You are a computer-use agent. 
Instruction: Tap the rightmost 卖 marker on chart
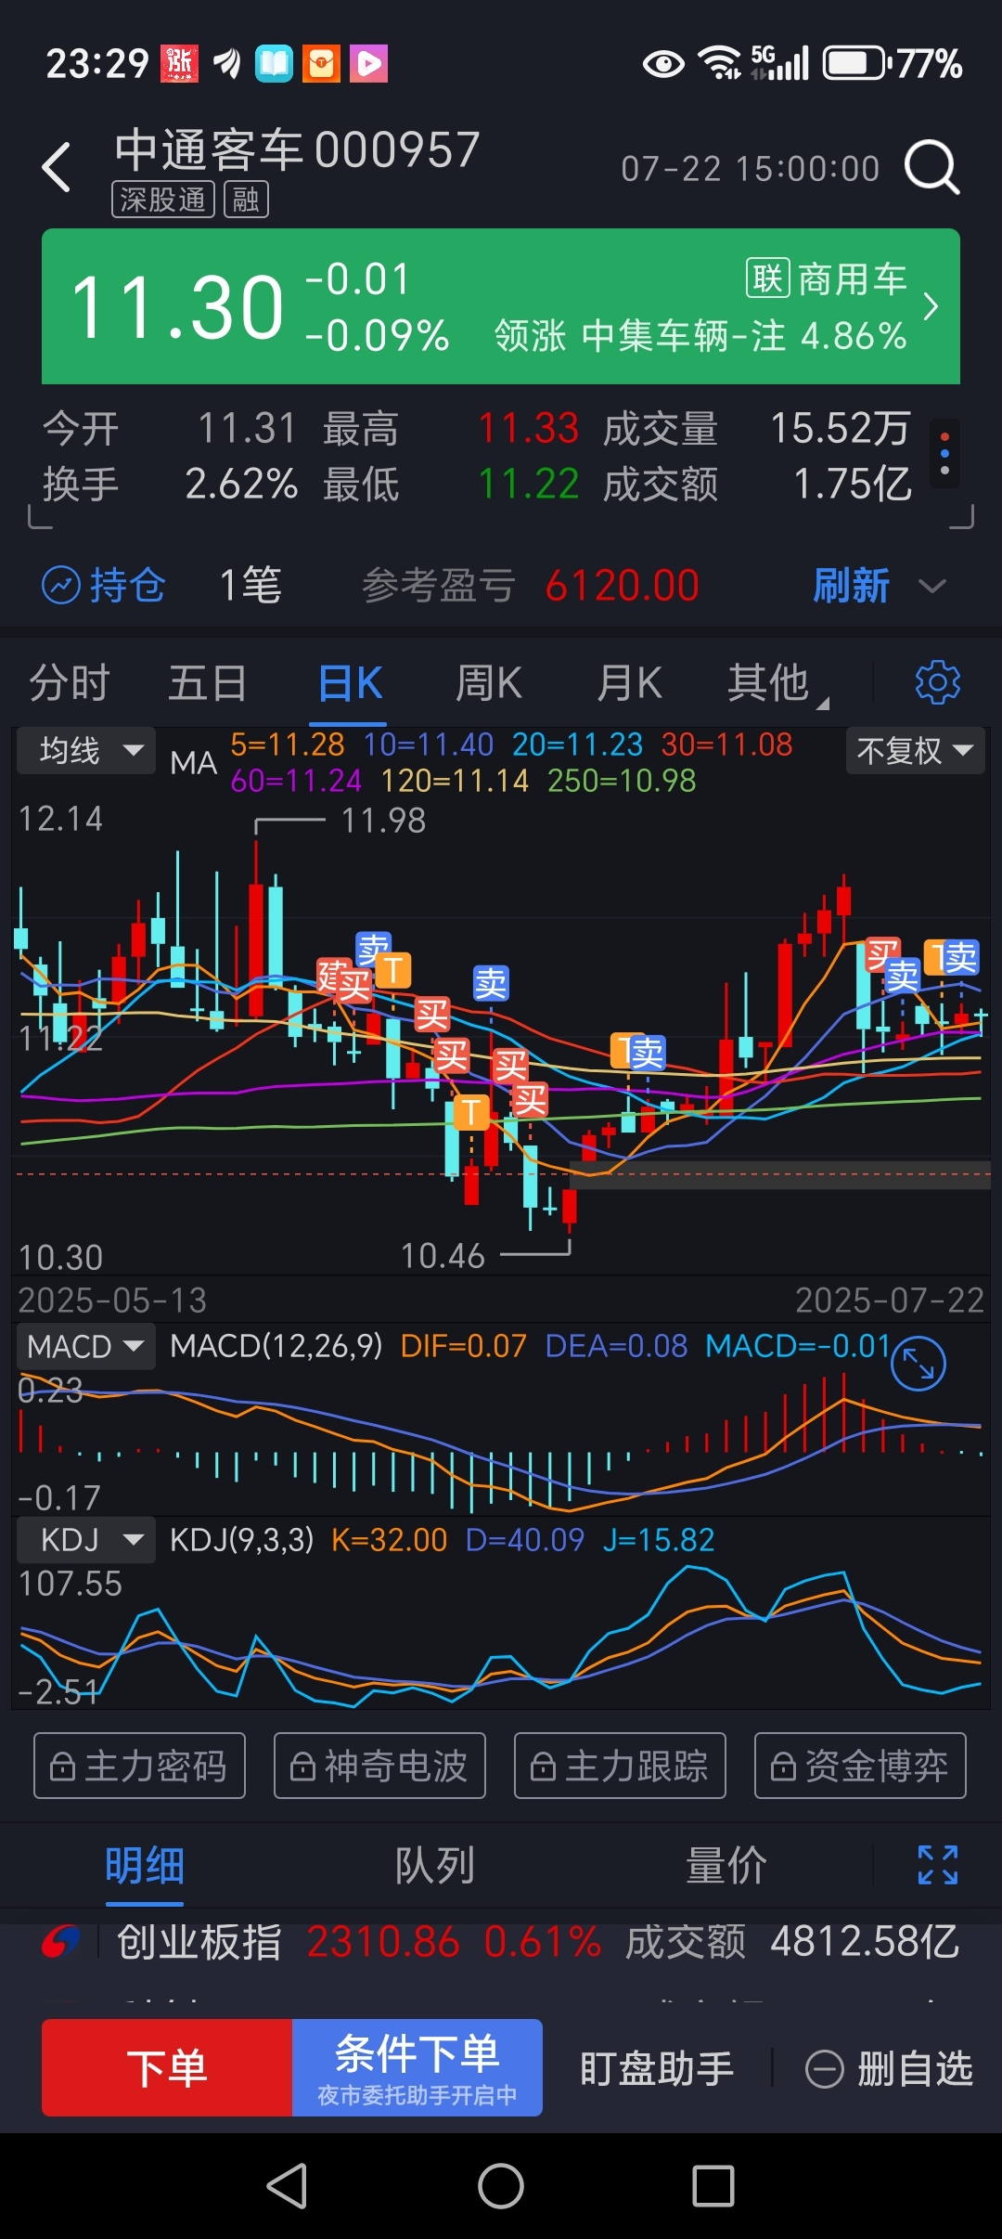[x=959, y=957]
